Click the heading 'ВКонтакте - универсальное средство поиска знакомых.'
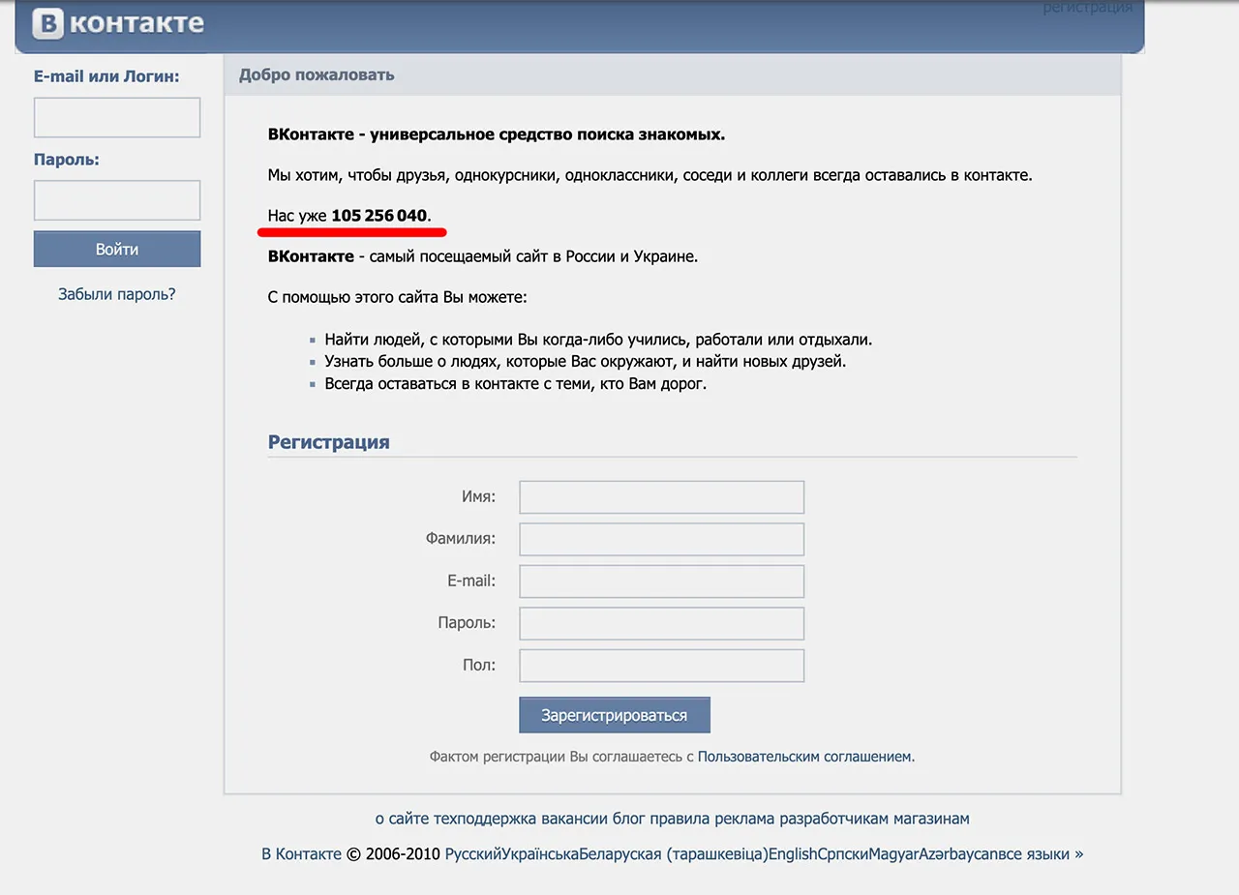This screenshot has height=895, width=1239. (497, 134)
